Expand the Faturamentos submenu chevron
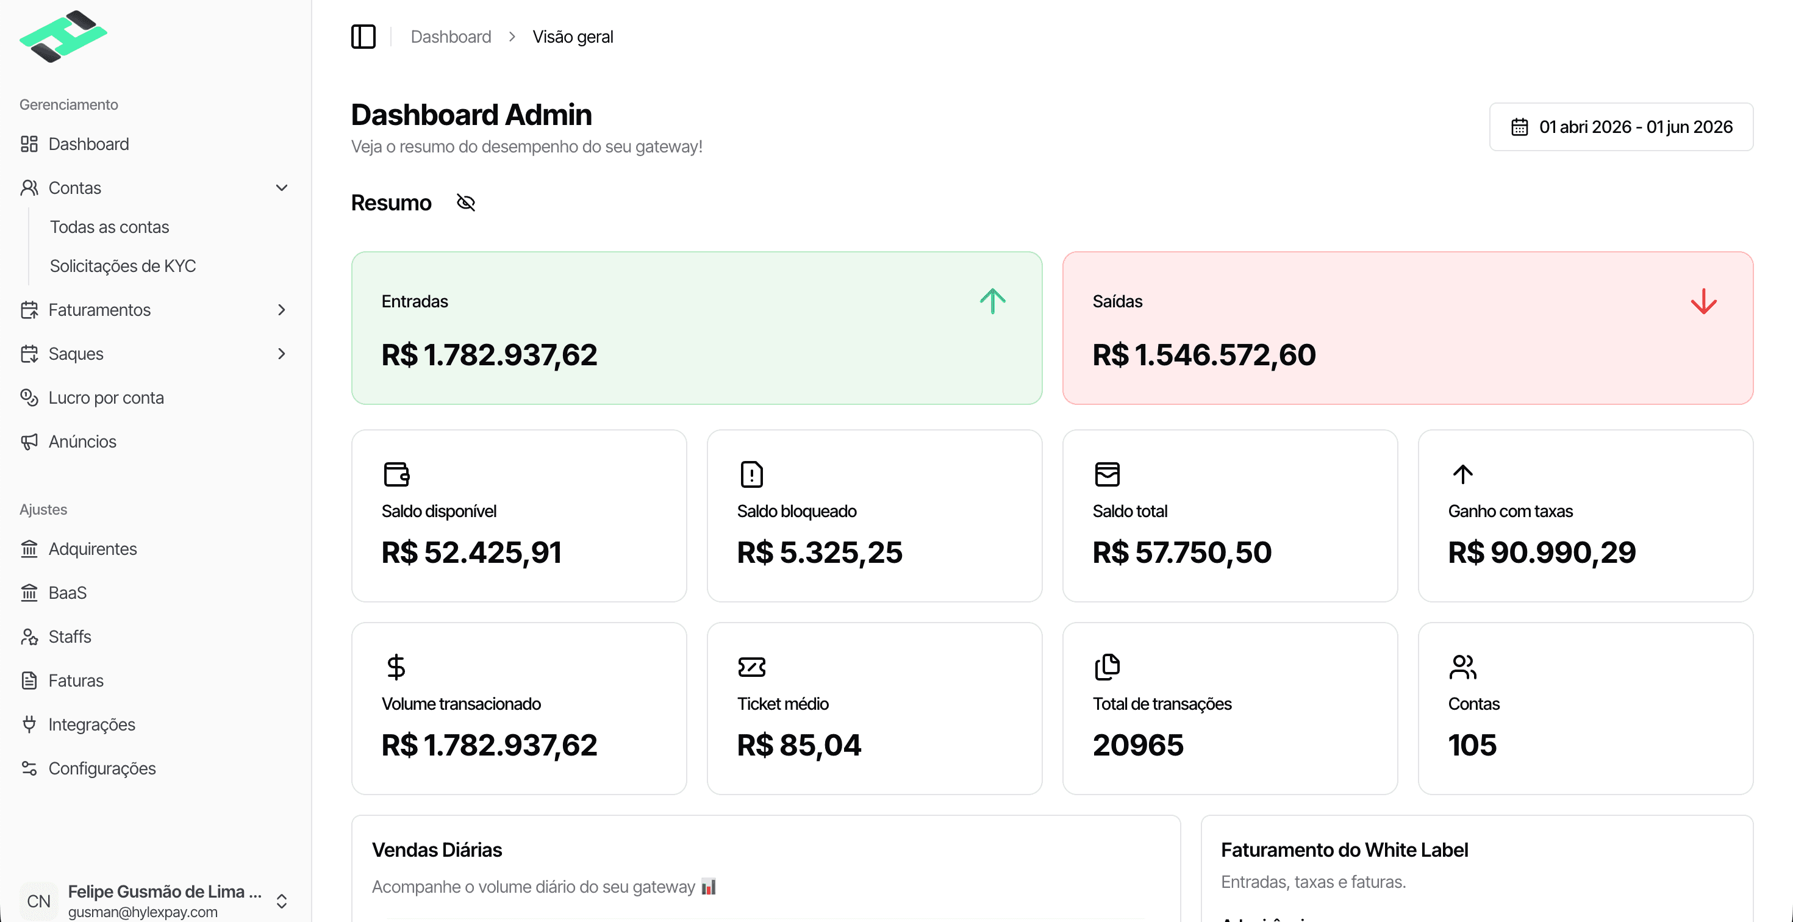This screenshot has width=1793, height=922. coord(281,310)
